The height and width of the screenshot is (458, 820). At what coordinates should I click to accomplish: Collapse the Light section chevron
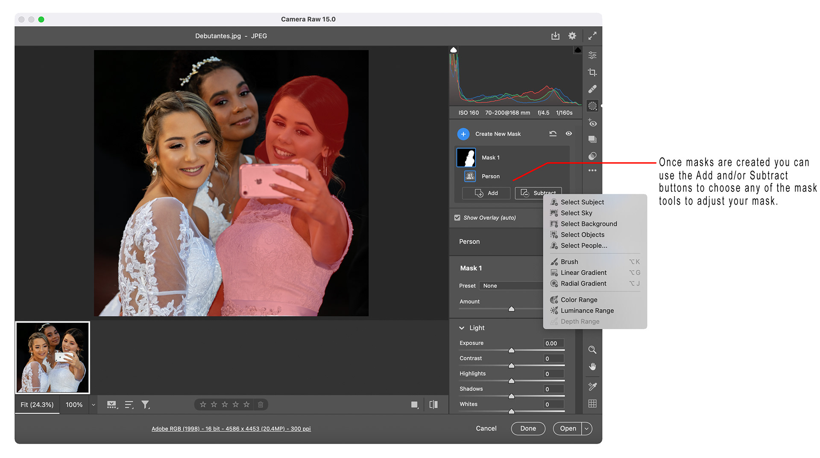click(x=462, y=328)
